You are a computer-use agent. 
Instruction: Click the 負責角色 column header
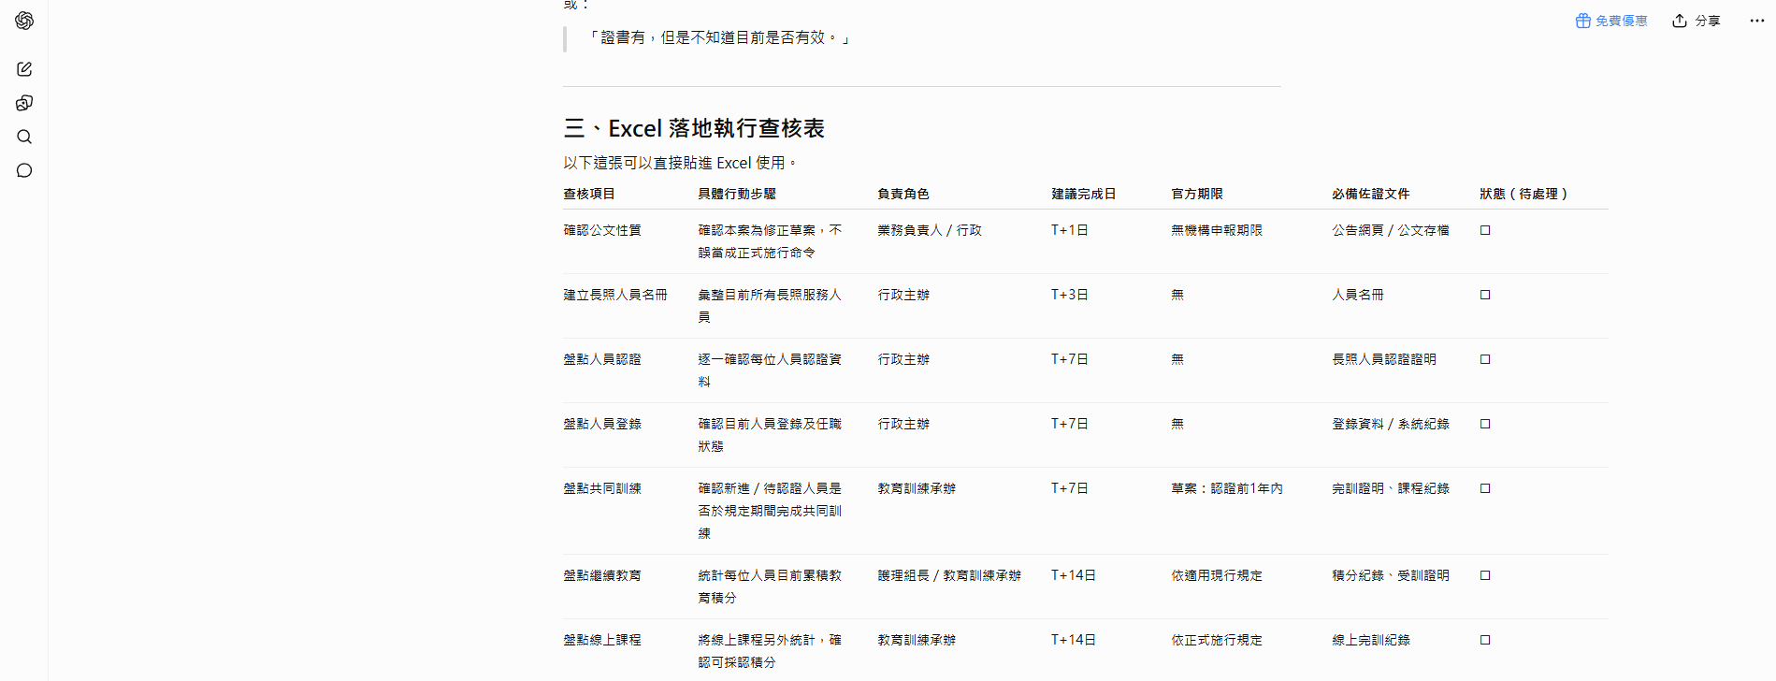click(x=903, y=194)
